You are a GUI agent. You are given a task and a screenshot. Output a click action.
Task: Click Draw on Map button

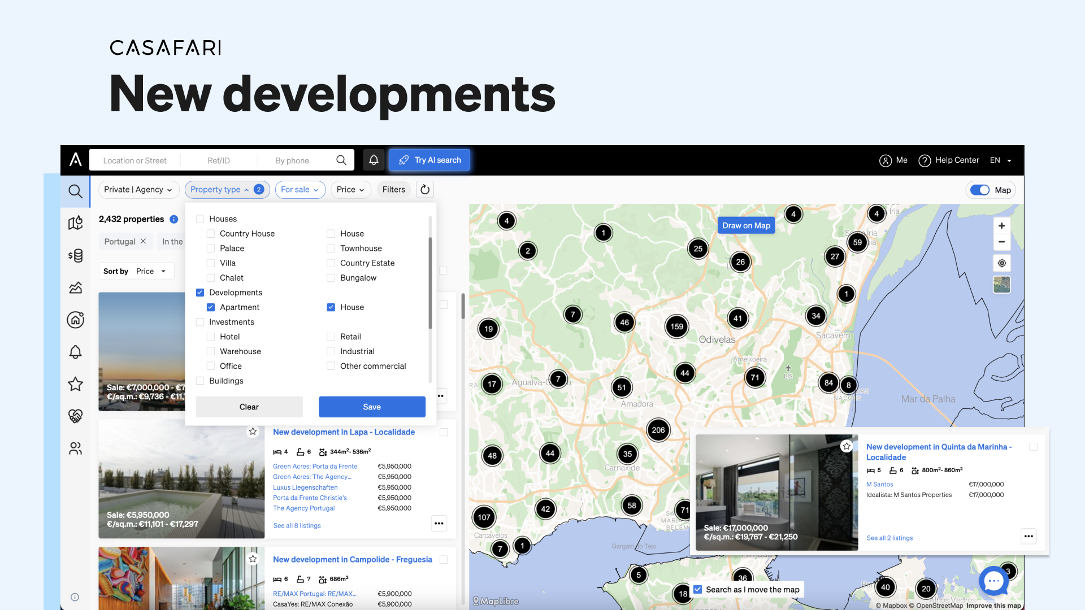pos(746,225)
